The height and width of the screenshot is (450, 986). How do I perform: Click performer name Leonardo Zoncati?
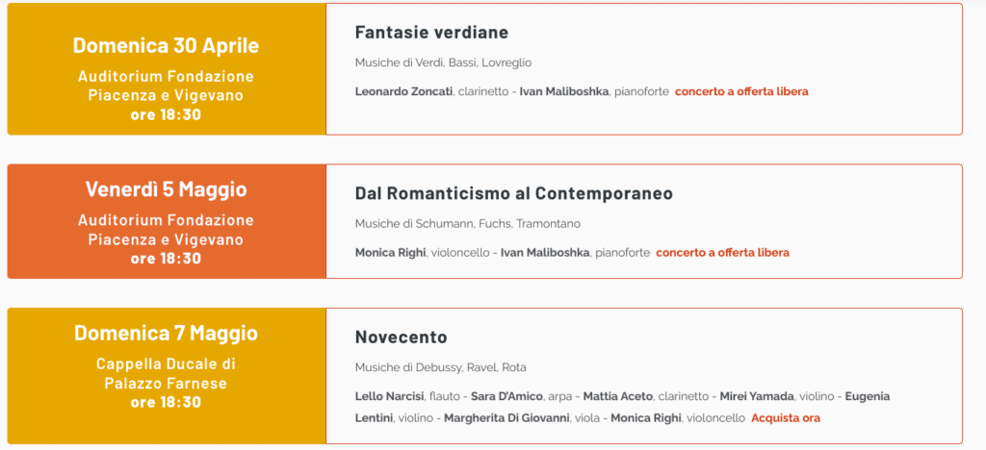point(402,91)
